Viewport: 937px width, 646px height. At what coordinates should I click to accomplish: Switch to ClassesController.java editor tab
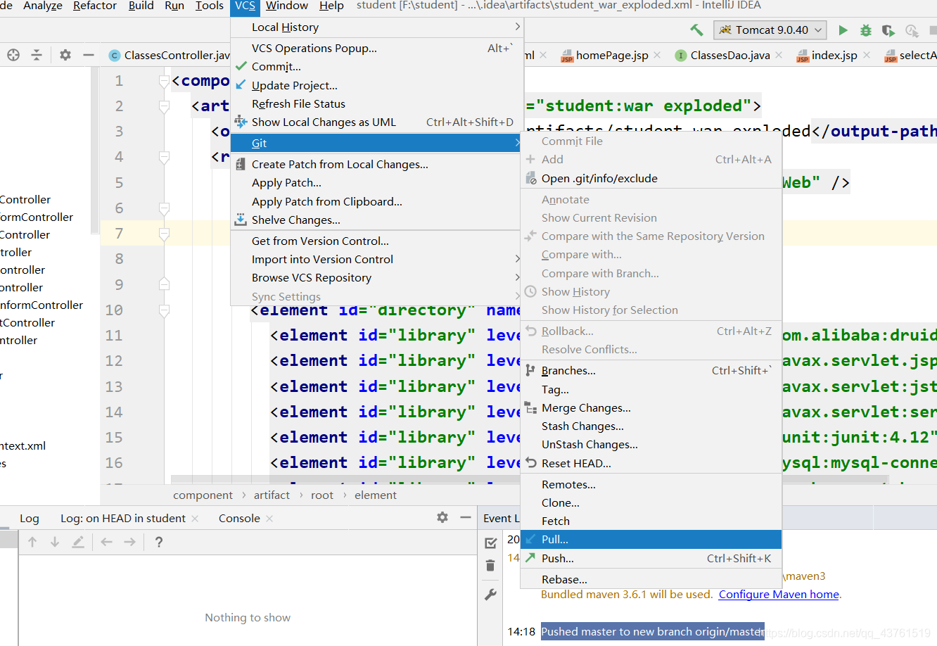pos(169,55)
